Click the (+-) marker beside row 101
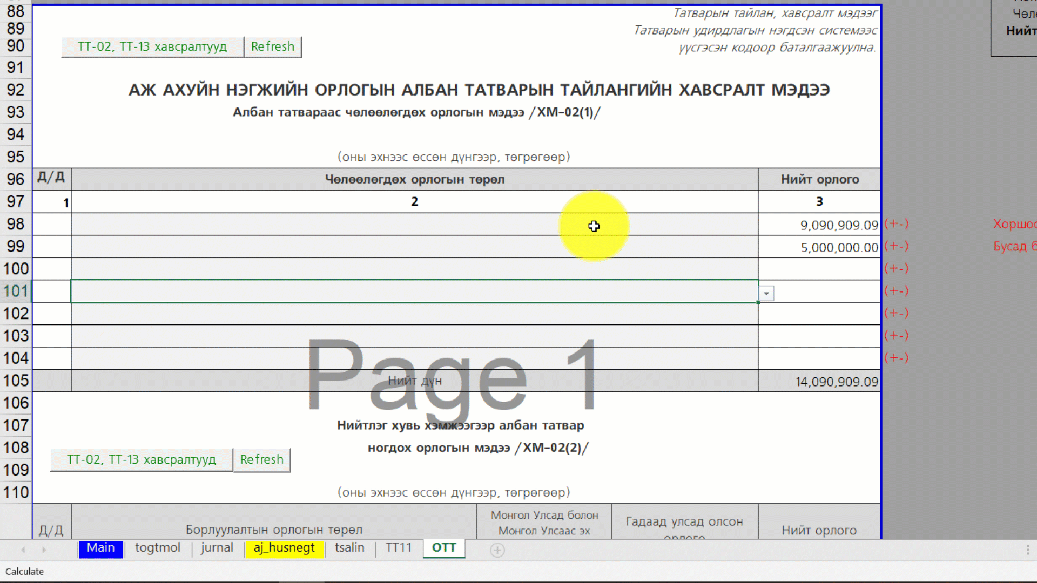This screenshot has height=583, width=1037. pos(896,291)
